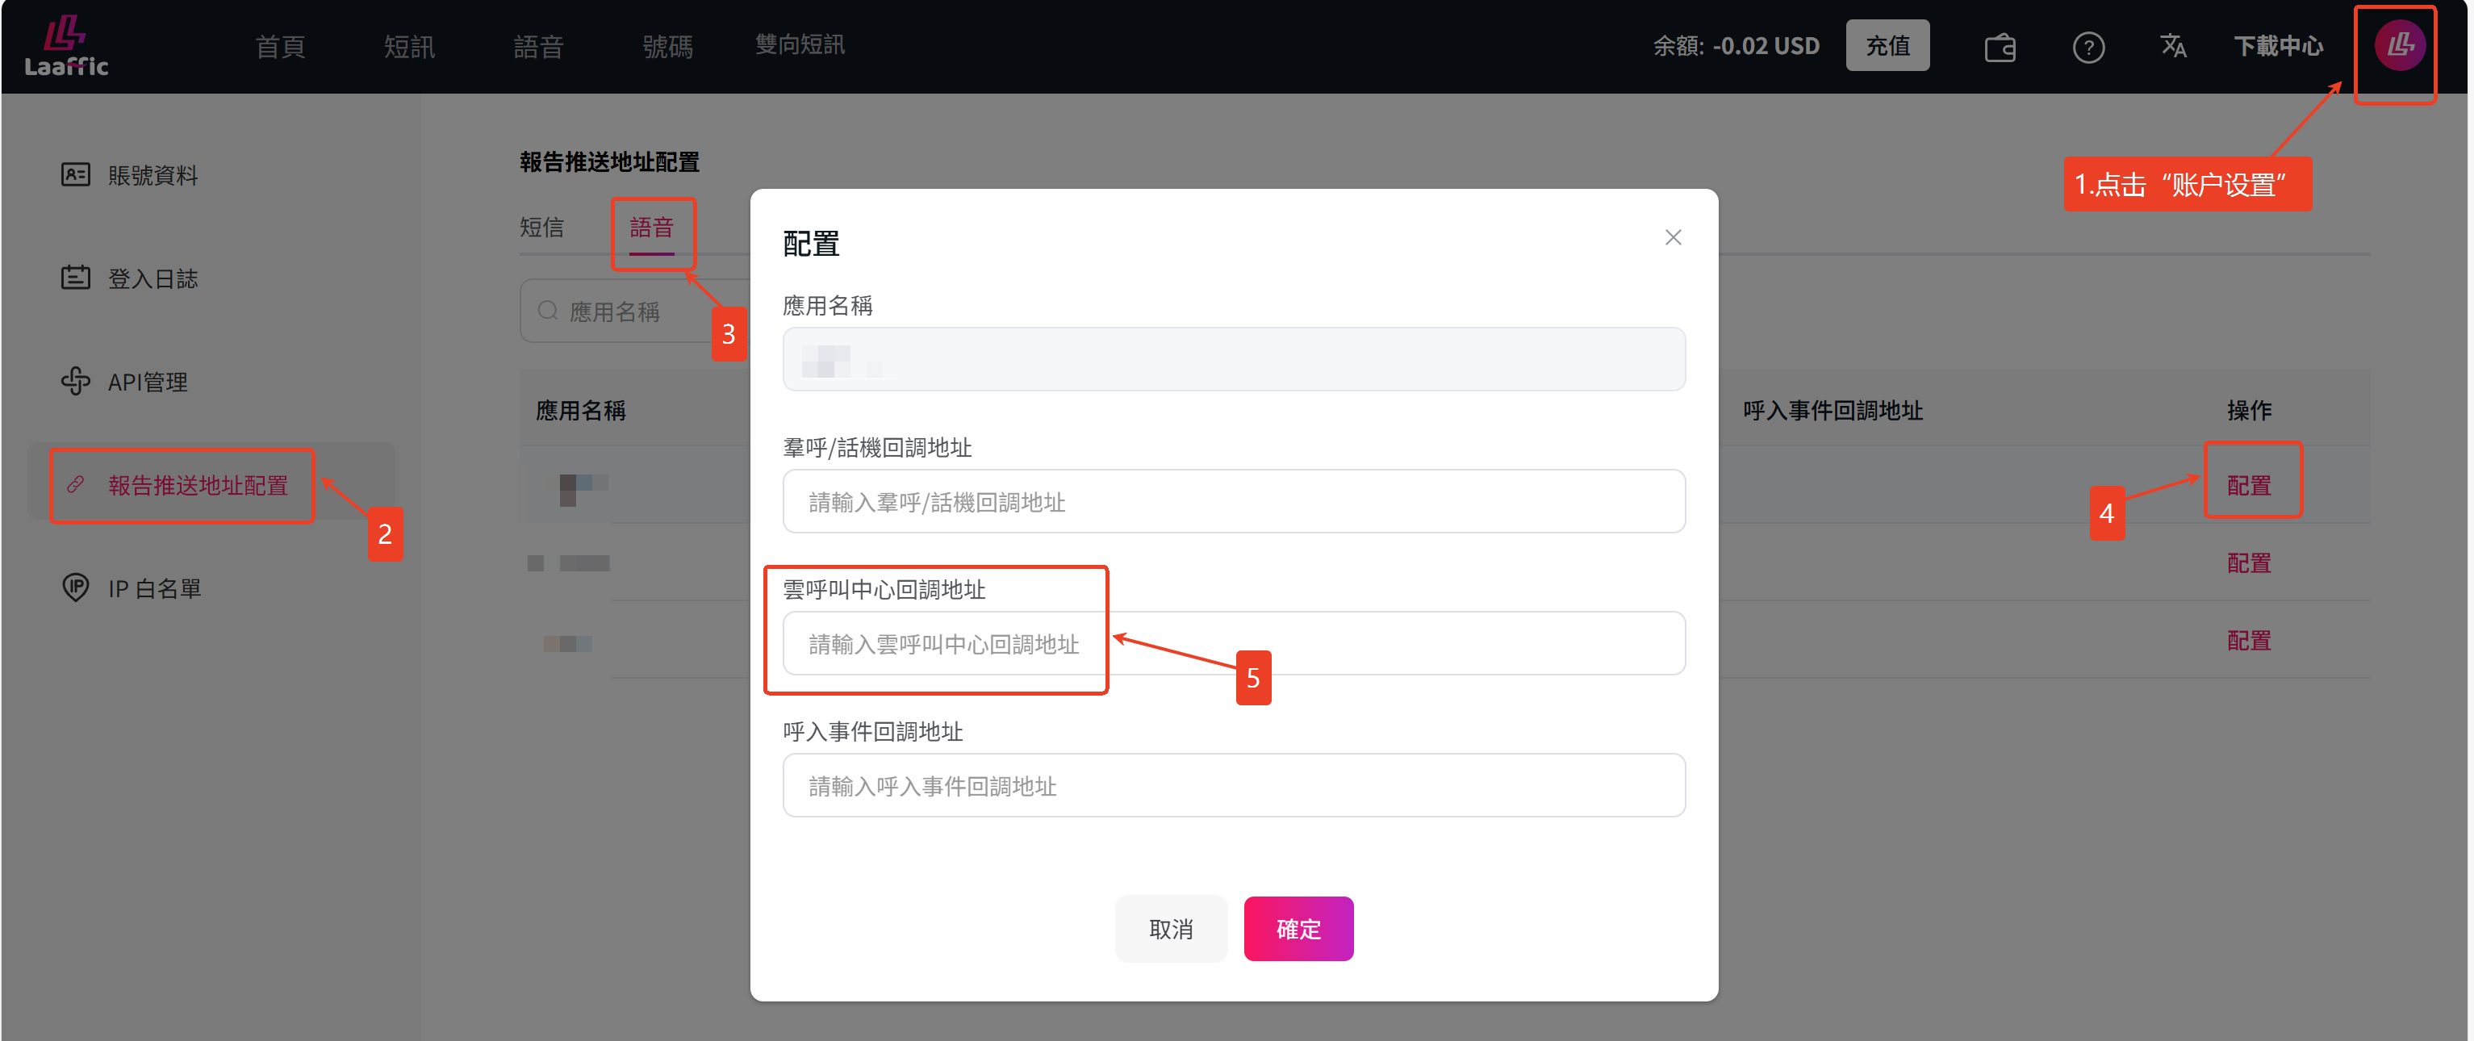
Task: Click the account avatar icon
Action: 2399,45
